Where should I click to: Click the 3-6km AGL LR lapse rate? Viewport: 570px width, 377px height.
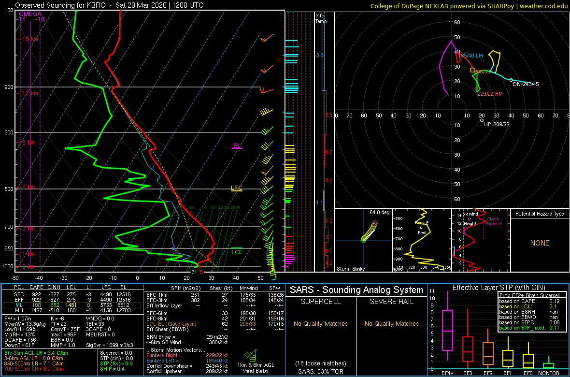pos(34,358)
